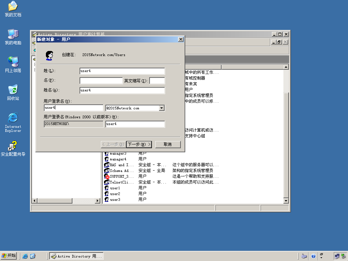The height and width of the screenshot is (261, 348).
Task: Click the second quick launch icon
Action: point(33,256)
